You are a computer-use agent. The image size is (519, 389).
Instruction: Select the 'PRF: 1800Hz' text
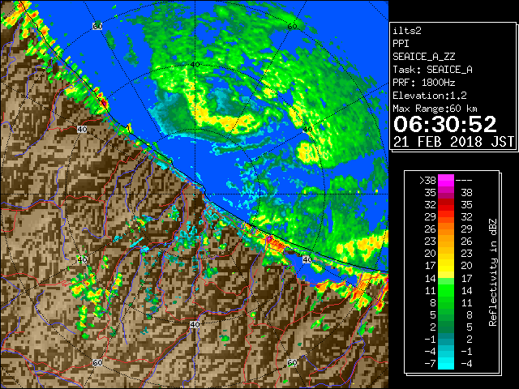pos(423,83)
